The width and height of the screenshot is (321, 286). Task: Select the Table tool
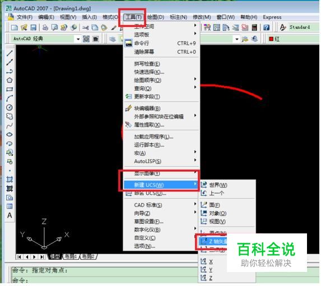tap(10, 206)
